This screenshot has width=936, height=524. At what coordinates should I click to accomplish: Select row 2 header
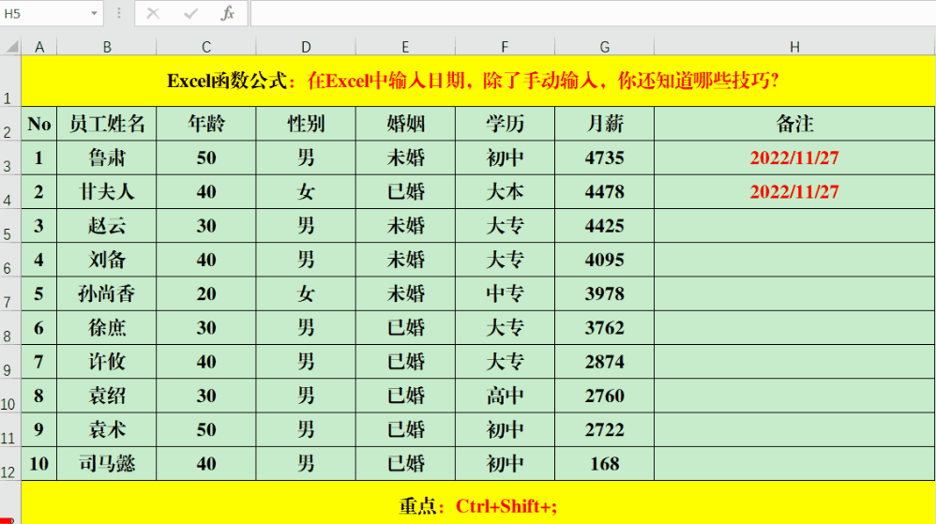point(10,124)
